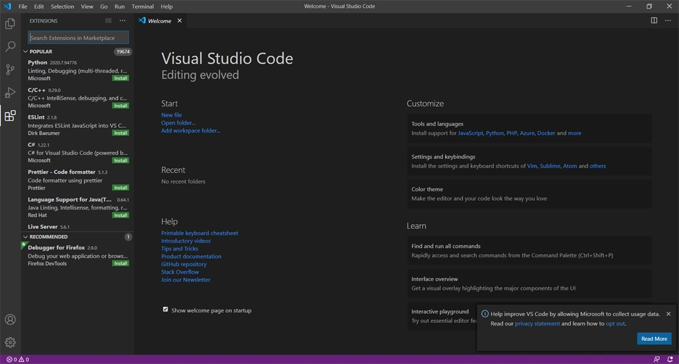Open the View menu

(87, 7)
